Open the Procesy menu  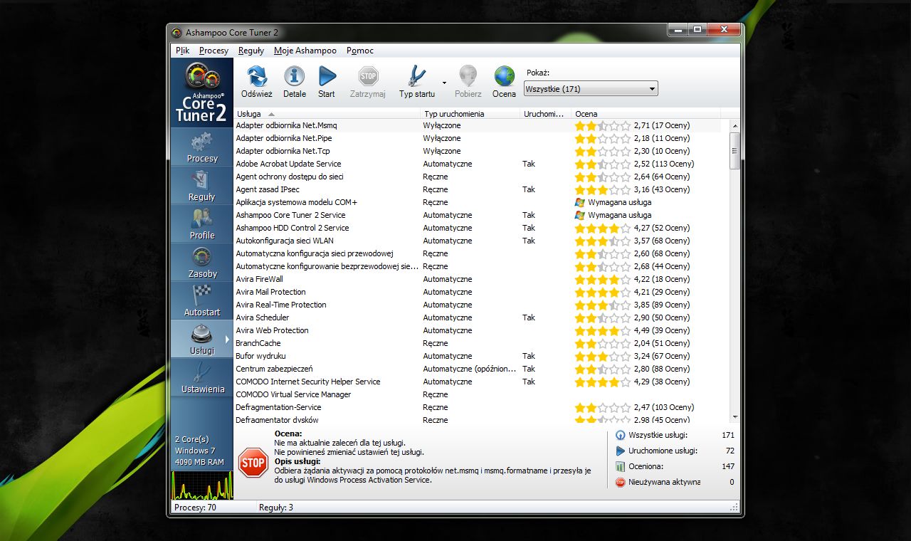point(214,51)
